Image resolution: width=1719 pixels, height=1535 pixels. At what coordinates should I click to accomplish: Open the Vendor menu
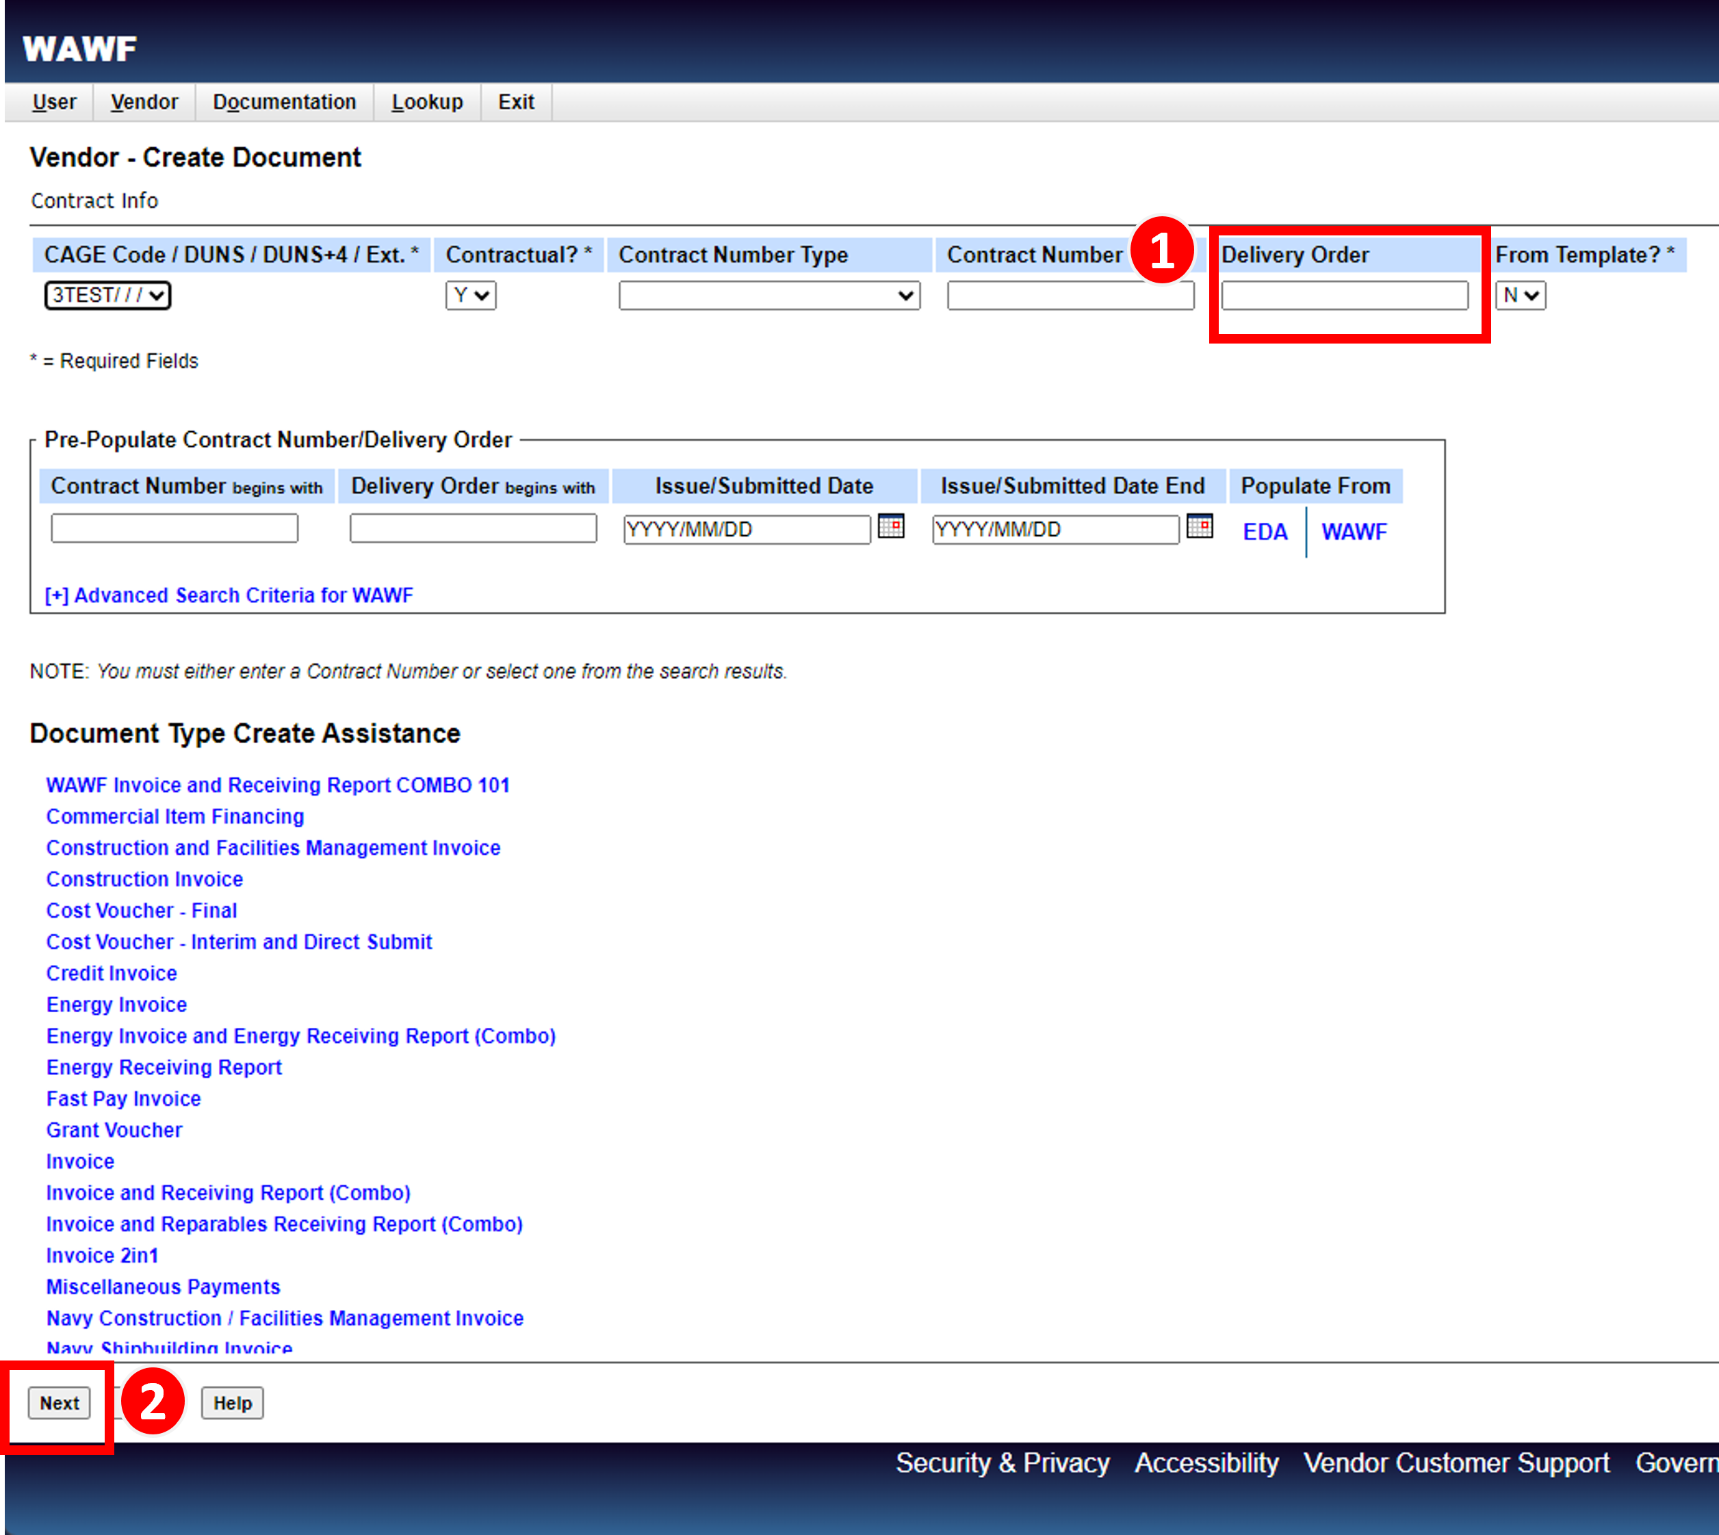coord(144,101)
